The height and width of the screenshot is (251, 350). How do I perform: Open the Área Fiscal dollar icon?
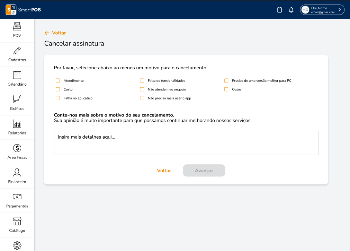(x=17, y=148)
